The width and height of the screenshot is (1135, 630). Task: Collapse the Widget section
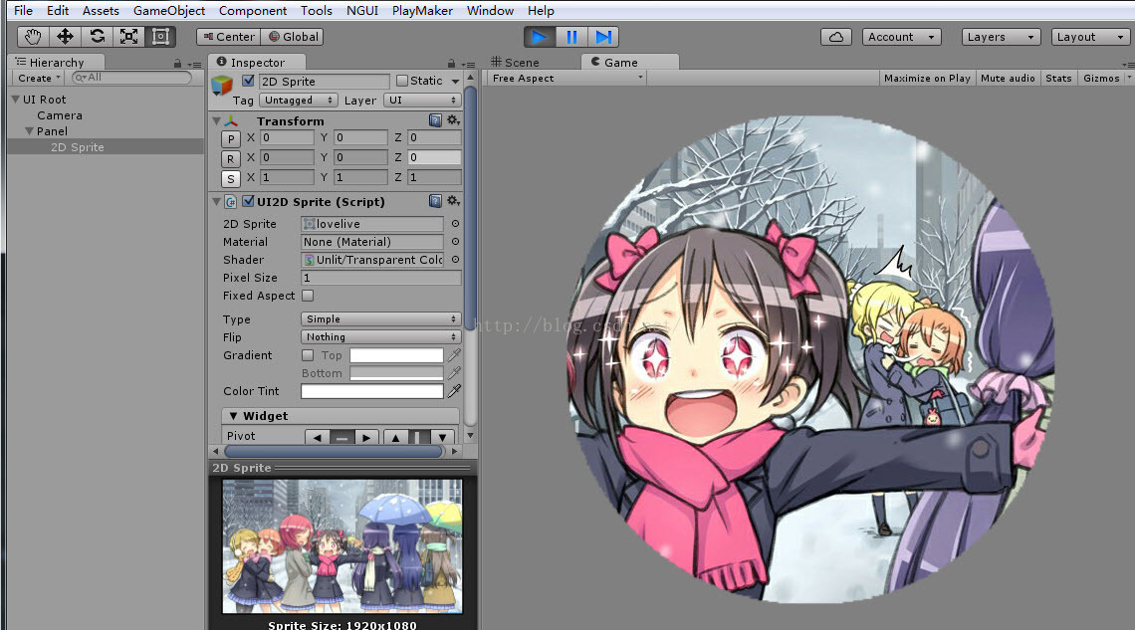point(233,416)
